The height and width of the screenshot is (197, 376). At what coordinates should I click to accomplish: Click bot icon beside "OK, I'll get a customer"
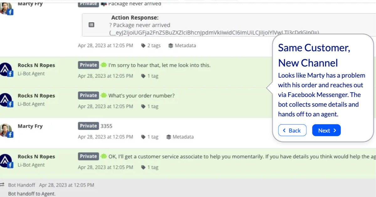tap(104, 156)
